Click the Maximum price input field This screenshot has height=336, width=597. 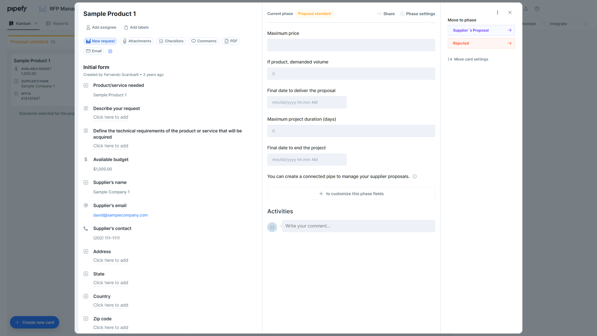(x=351, y=45)
